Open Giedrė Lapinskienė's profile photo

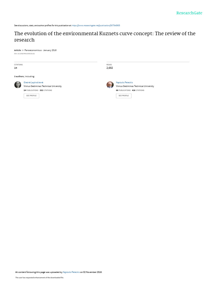click(x=18, y=85)
